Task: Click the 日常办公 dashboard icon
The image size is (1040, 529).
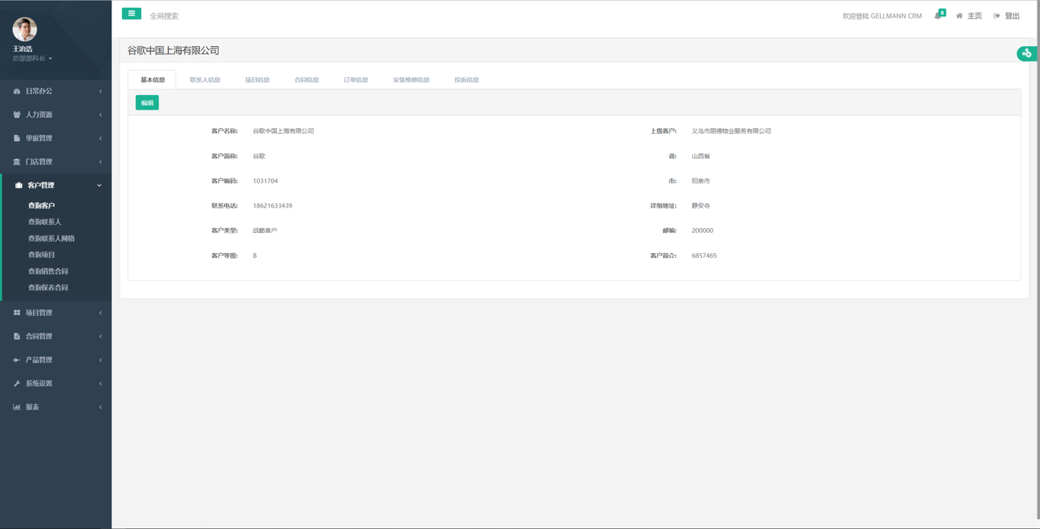Action: point(16,92)
